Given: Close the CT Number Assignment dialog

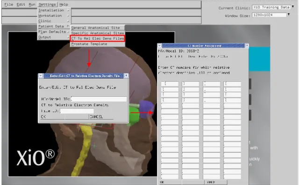Looking at the screenshot, I should (x=247, y=46).
